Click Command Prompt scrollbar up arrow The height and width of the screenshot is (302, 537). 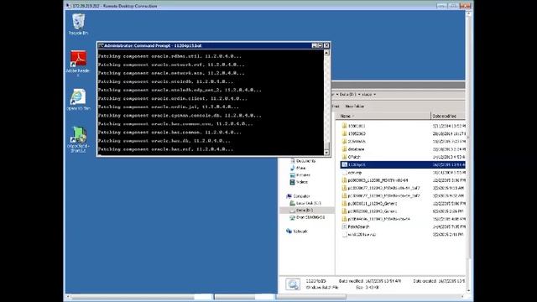click(326, 53)
